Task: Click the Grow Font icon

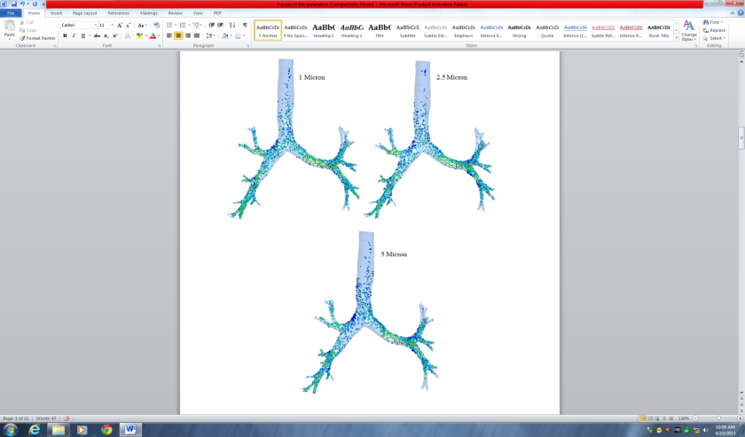Action: tap(120, 25)
